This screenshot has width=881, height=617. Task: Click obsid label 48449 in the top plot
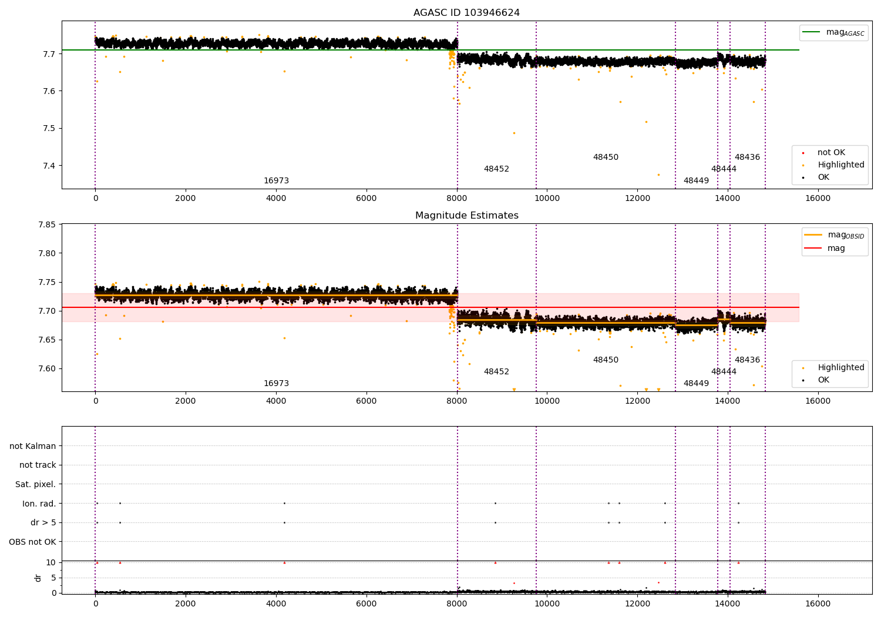pyautogui.click(x=696, y=181)
